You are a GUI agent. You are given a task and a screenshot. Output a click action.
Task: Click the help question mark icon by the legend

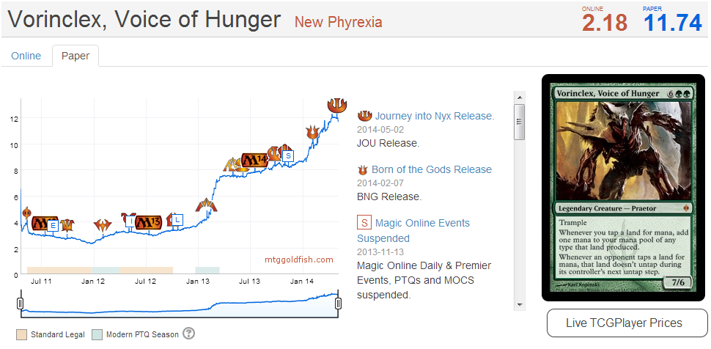189,334
